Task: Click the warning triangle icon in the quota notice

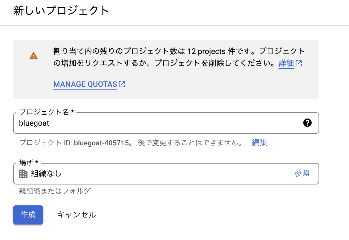Action: (x=33, y=56)
